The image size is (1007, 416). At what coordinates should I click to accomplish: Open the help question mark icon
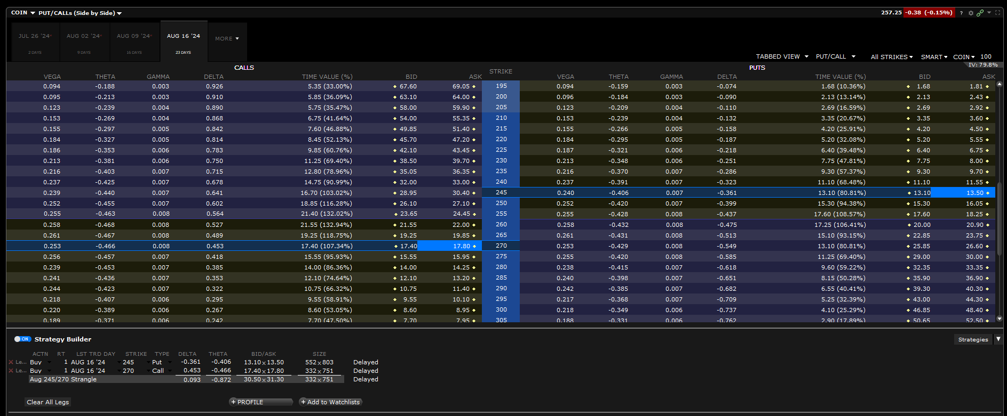[x=961, y=13]
